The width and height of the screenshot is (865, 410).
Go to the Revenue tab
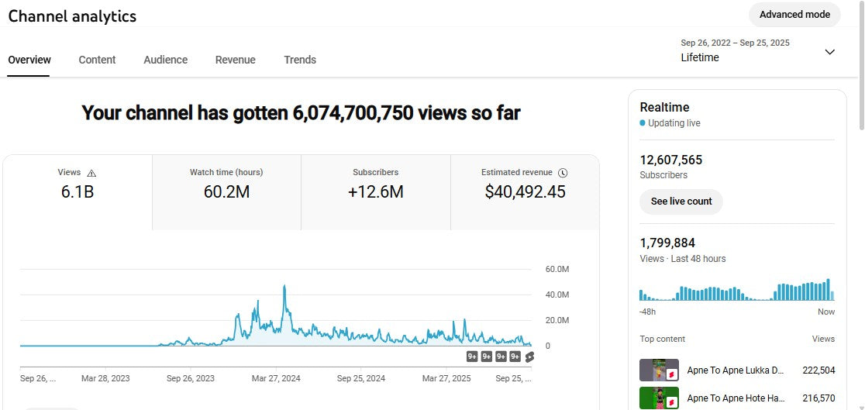(x=235, y=60)
